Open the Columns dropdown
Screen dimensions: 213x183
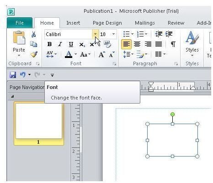160,54
